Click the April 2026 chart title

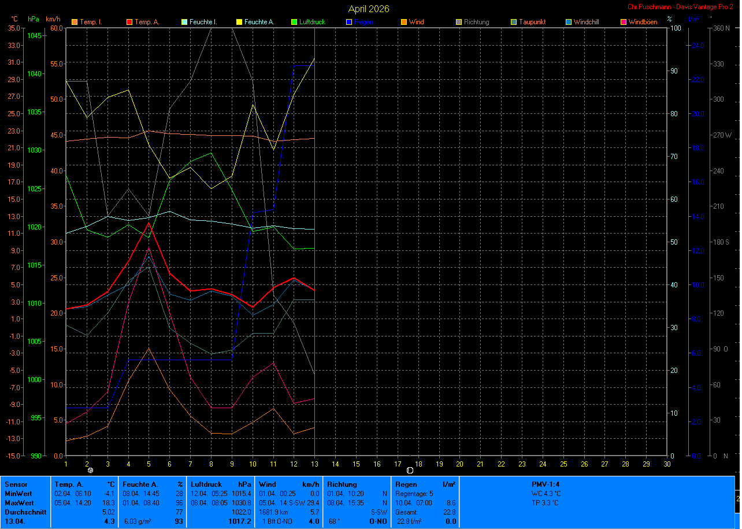[x=369, y=9]
